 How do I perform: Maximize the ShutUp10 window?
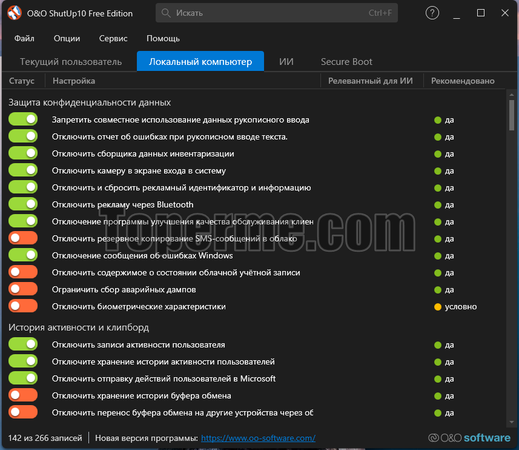(481, 13)
